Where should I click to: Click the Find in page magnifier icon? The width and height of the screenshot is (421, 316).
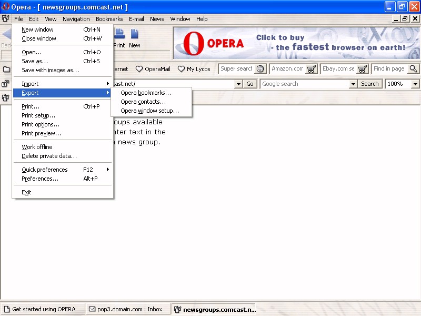point(413,69)
